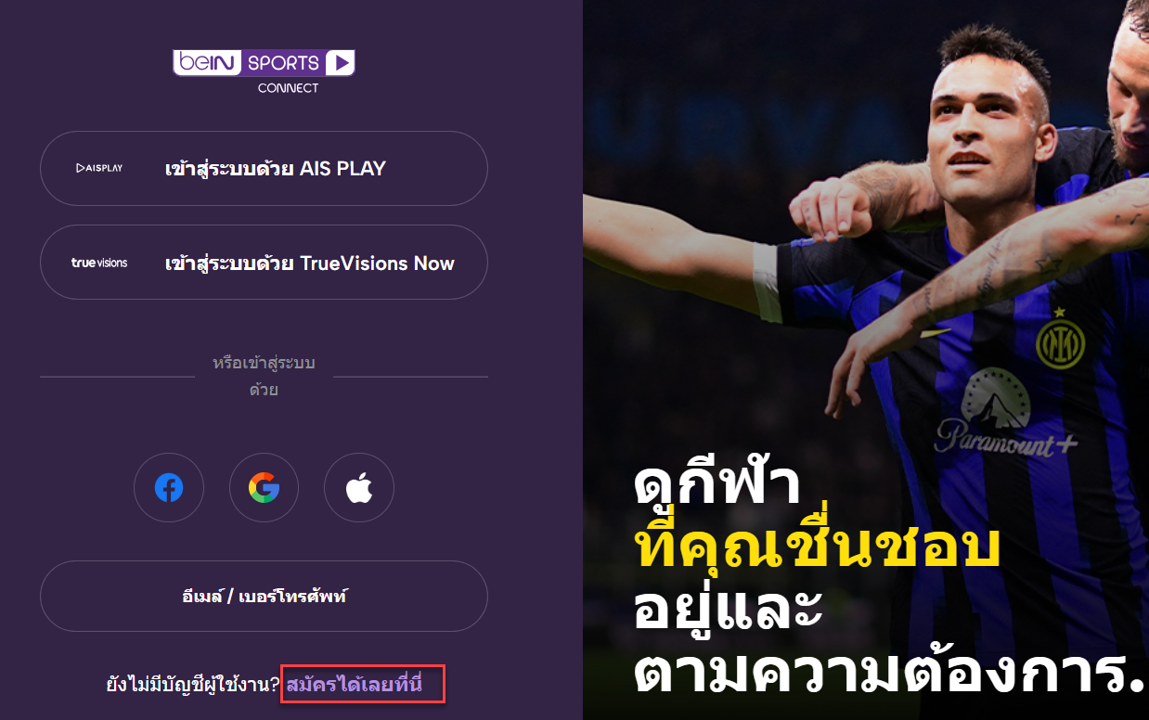Click the Facebook login icon
The image size is (1149, 720).
pos(169,488)
